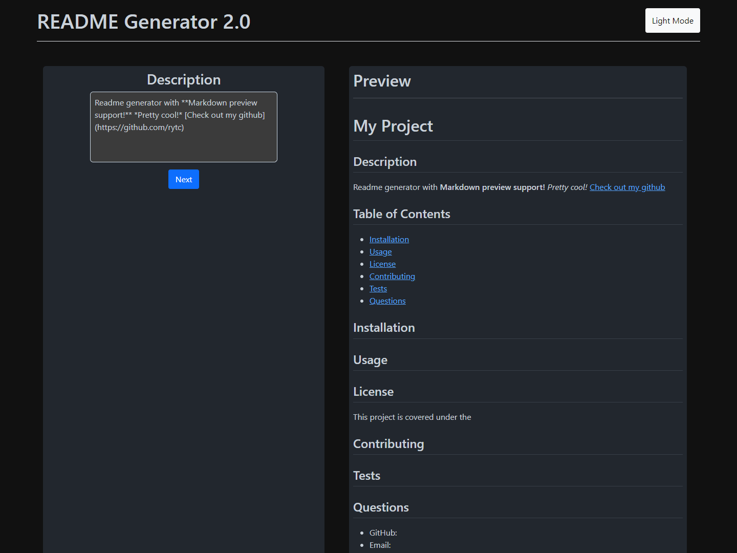Focus the Description text area

pos(183,127)
